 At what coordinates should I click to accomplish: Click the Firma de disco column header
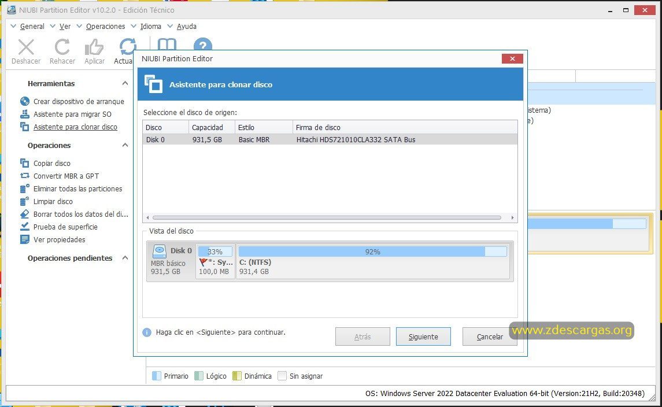click(x=405, y=127)
